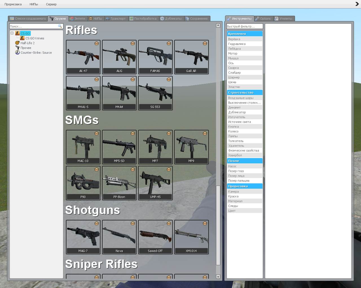
Task: Open the "Прочее" weapon category
Action: [26, 48]
